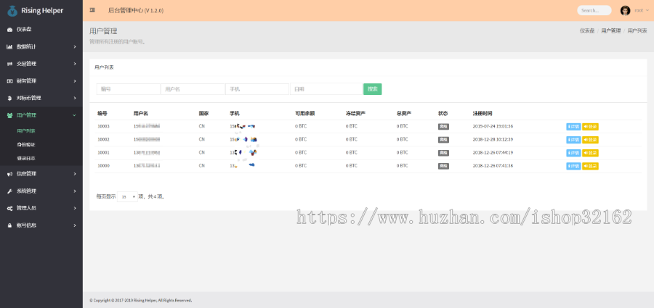The width and height of the screenshot is (654, 308).
Task: Click the 系统管理 wrench icon
Action: (9, 191)
